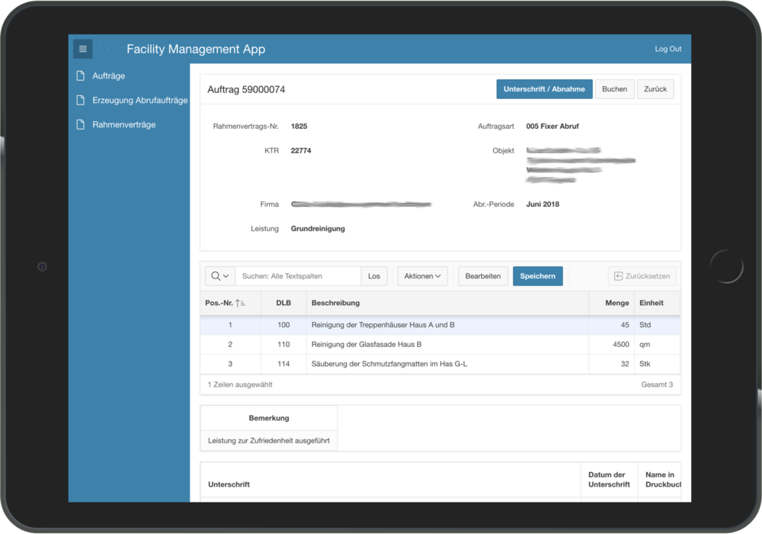Click the Zurück button

(655, 89)
